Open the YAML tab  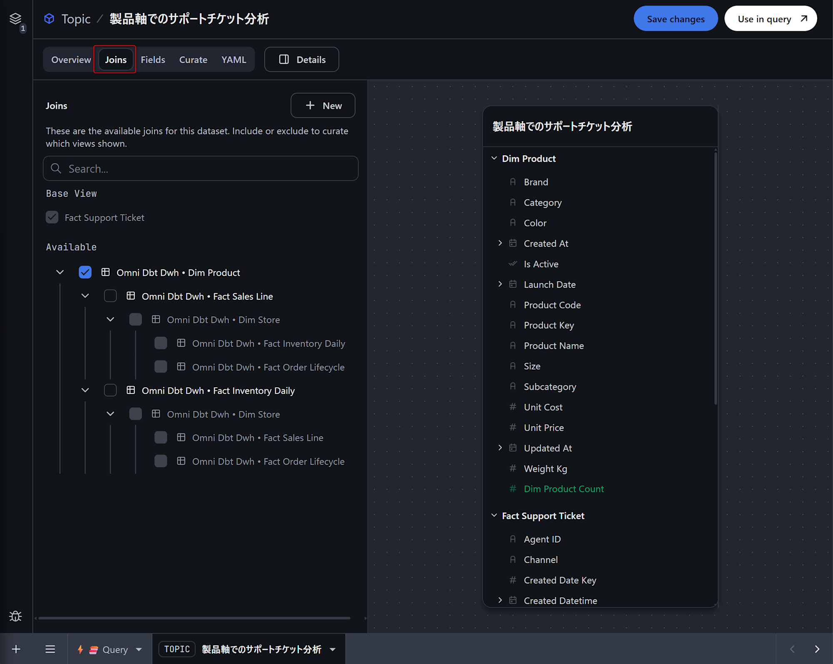pyautogui.click(x=234, y=59)
